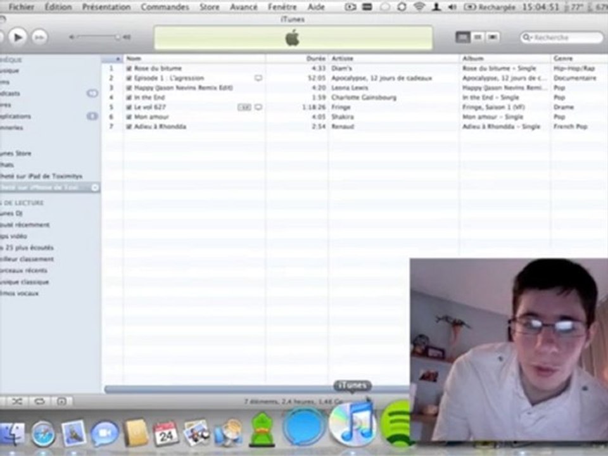
Task: Open Mail stamp icon in Dock
Action: point(73,433)
